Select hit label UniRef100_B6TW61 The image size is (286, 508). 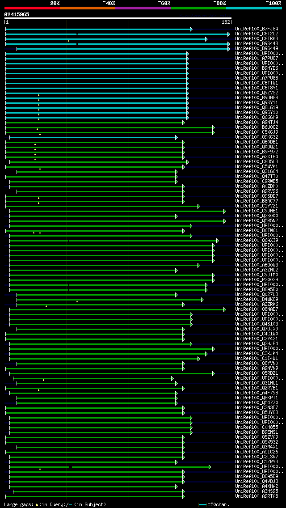[x=257, y=230]
